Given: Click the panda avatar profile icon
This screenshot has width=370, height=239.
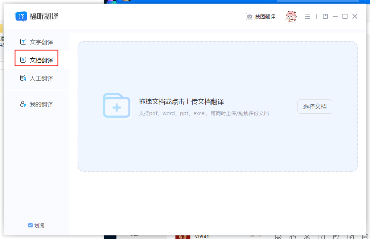Looking at the screenshot, I should (291, 16).
